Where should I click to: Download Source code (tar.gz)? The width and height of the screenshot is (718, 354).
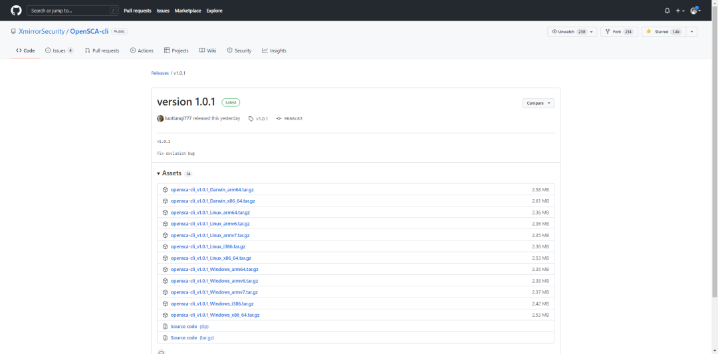(x=192, y=338)
